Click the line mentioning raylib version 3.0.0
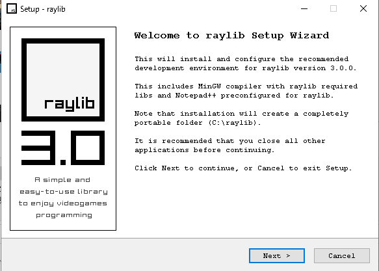 click(245, 68)
